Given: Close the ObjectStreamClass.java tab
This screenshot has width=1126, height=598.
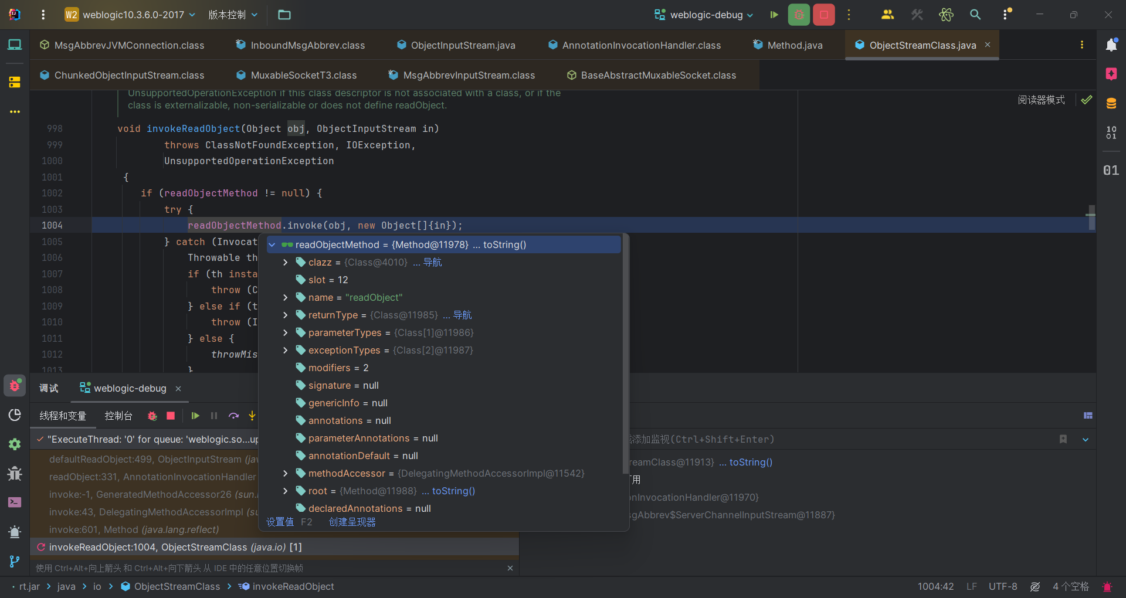Looking at the screenshot, I should pos(988,45).
